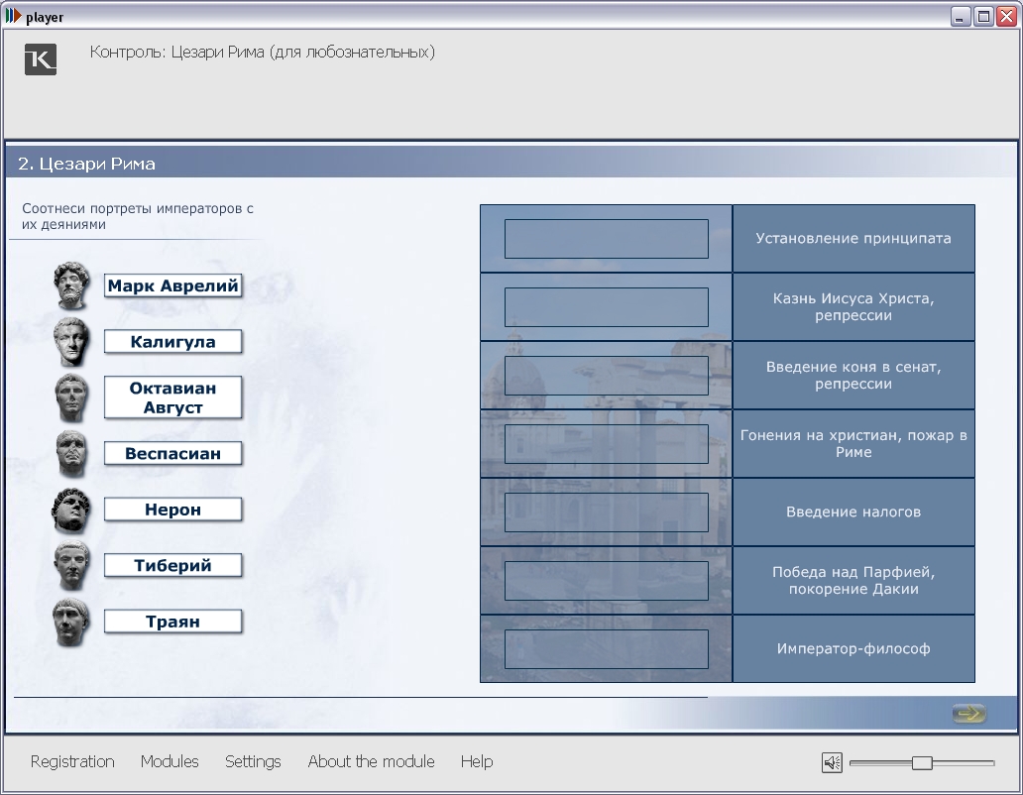Close the player window
The image size is (1023, 795).
(1007, 16)
